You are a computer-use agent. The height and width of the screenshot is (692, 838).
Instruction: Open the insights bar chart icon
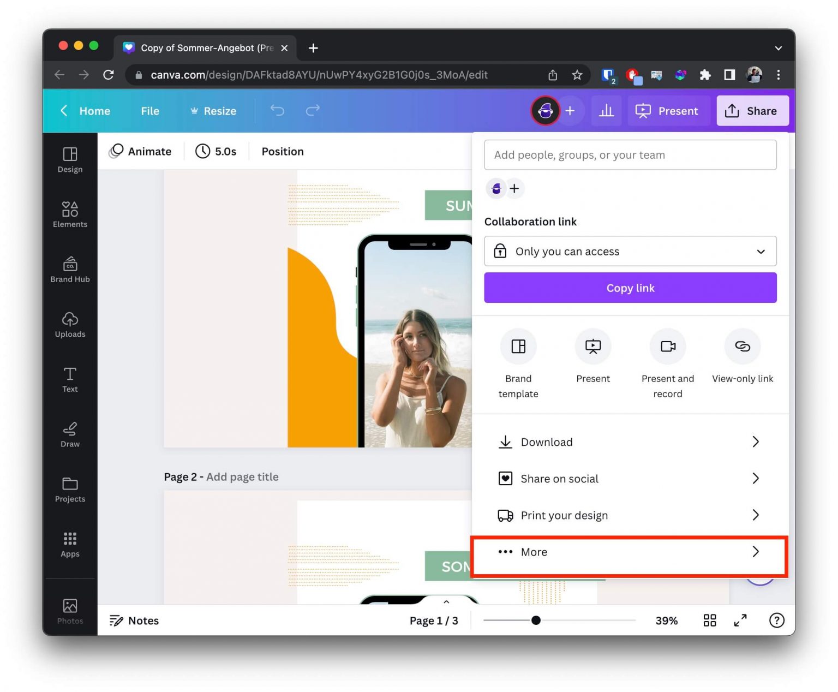[x=606, y=111]
